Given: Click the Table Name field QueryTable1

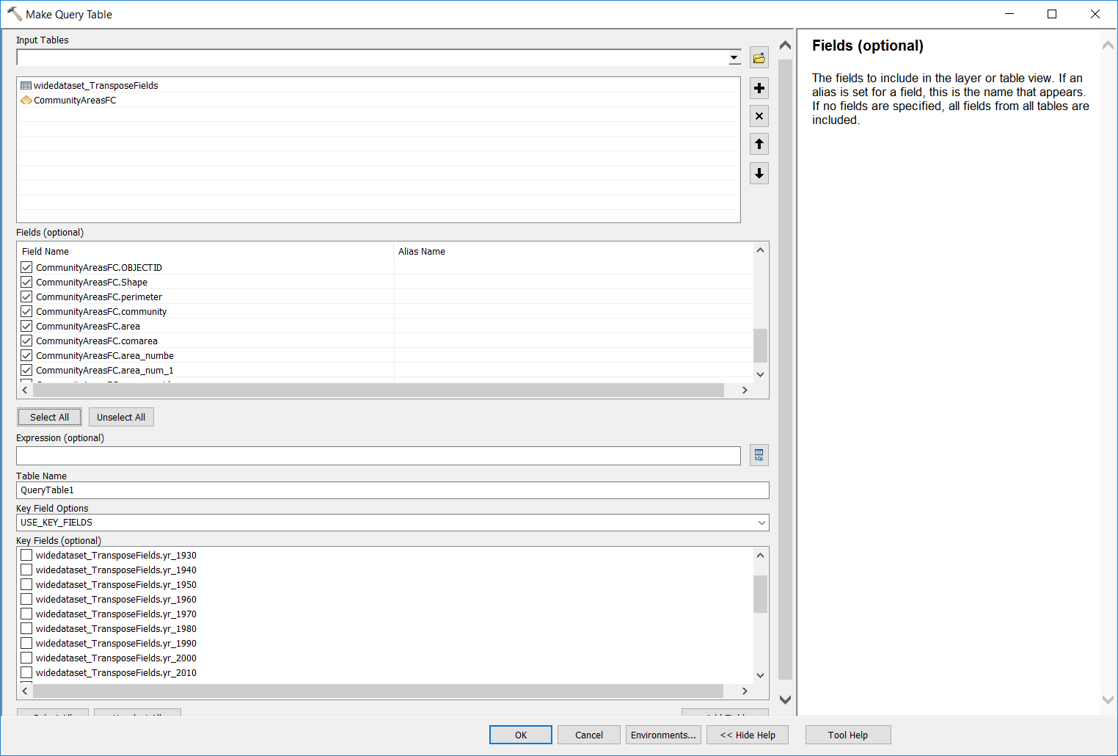Looking at the screenshot, I should (392, 490).
